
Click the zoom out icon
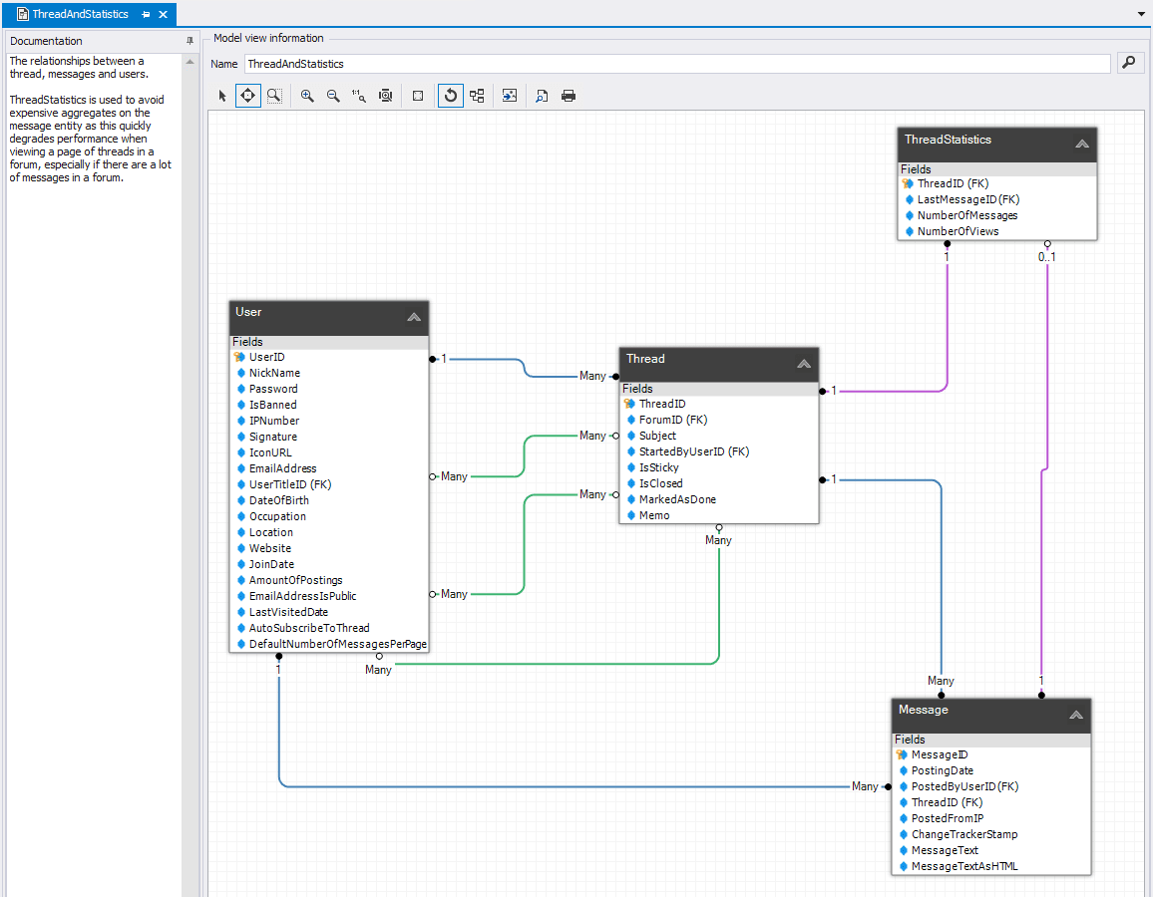(333, 96)
